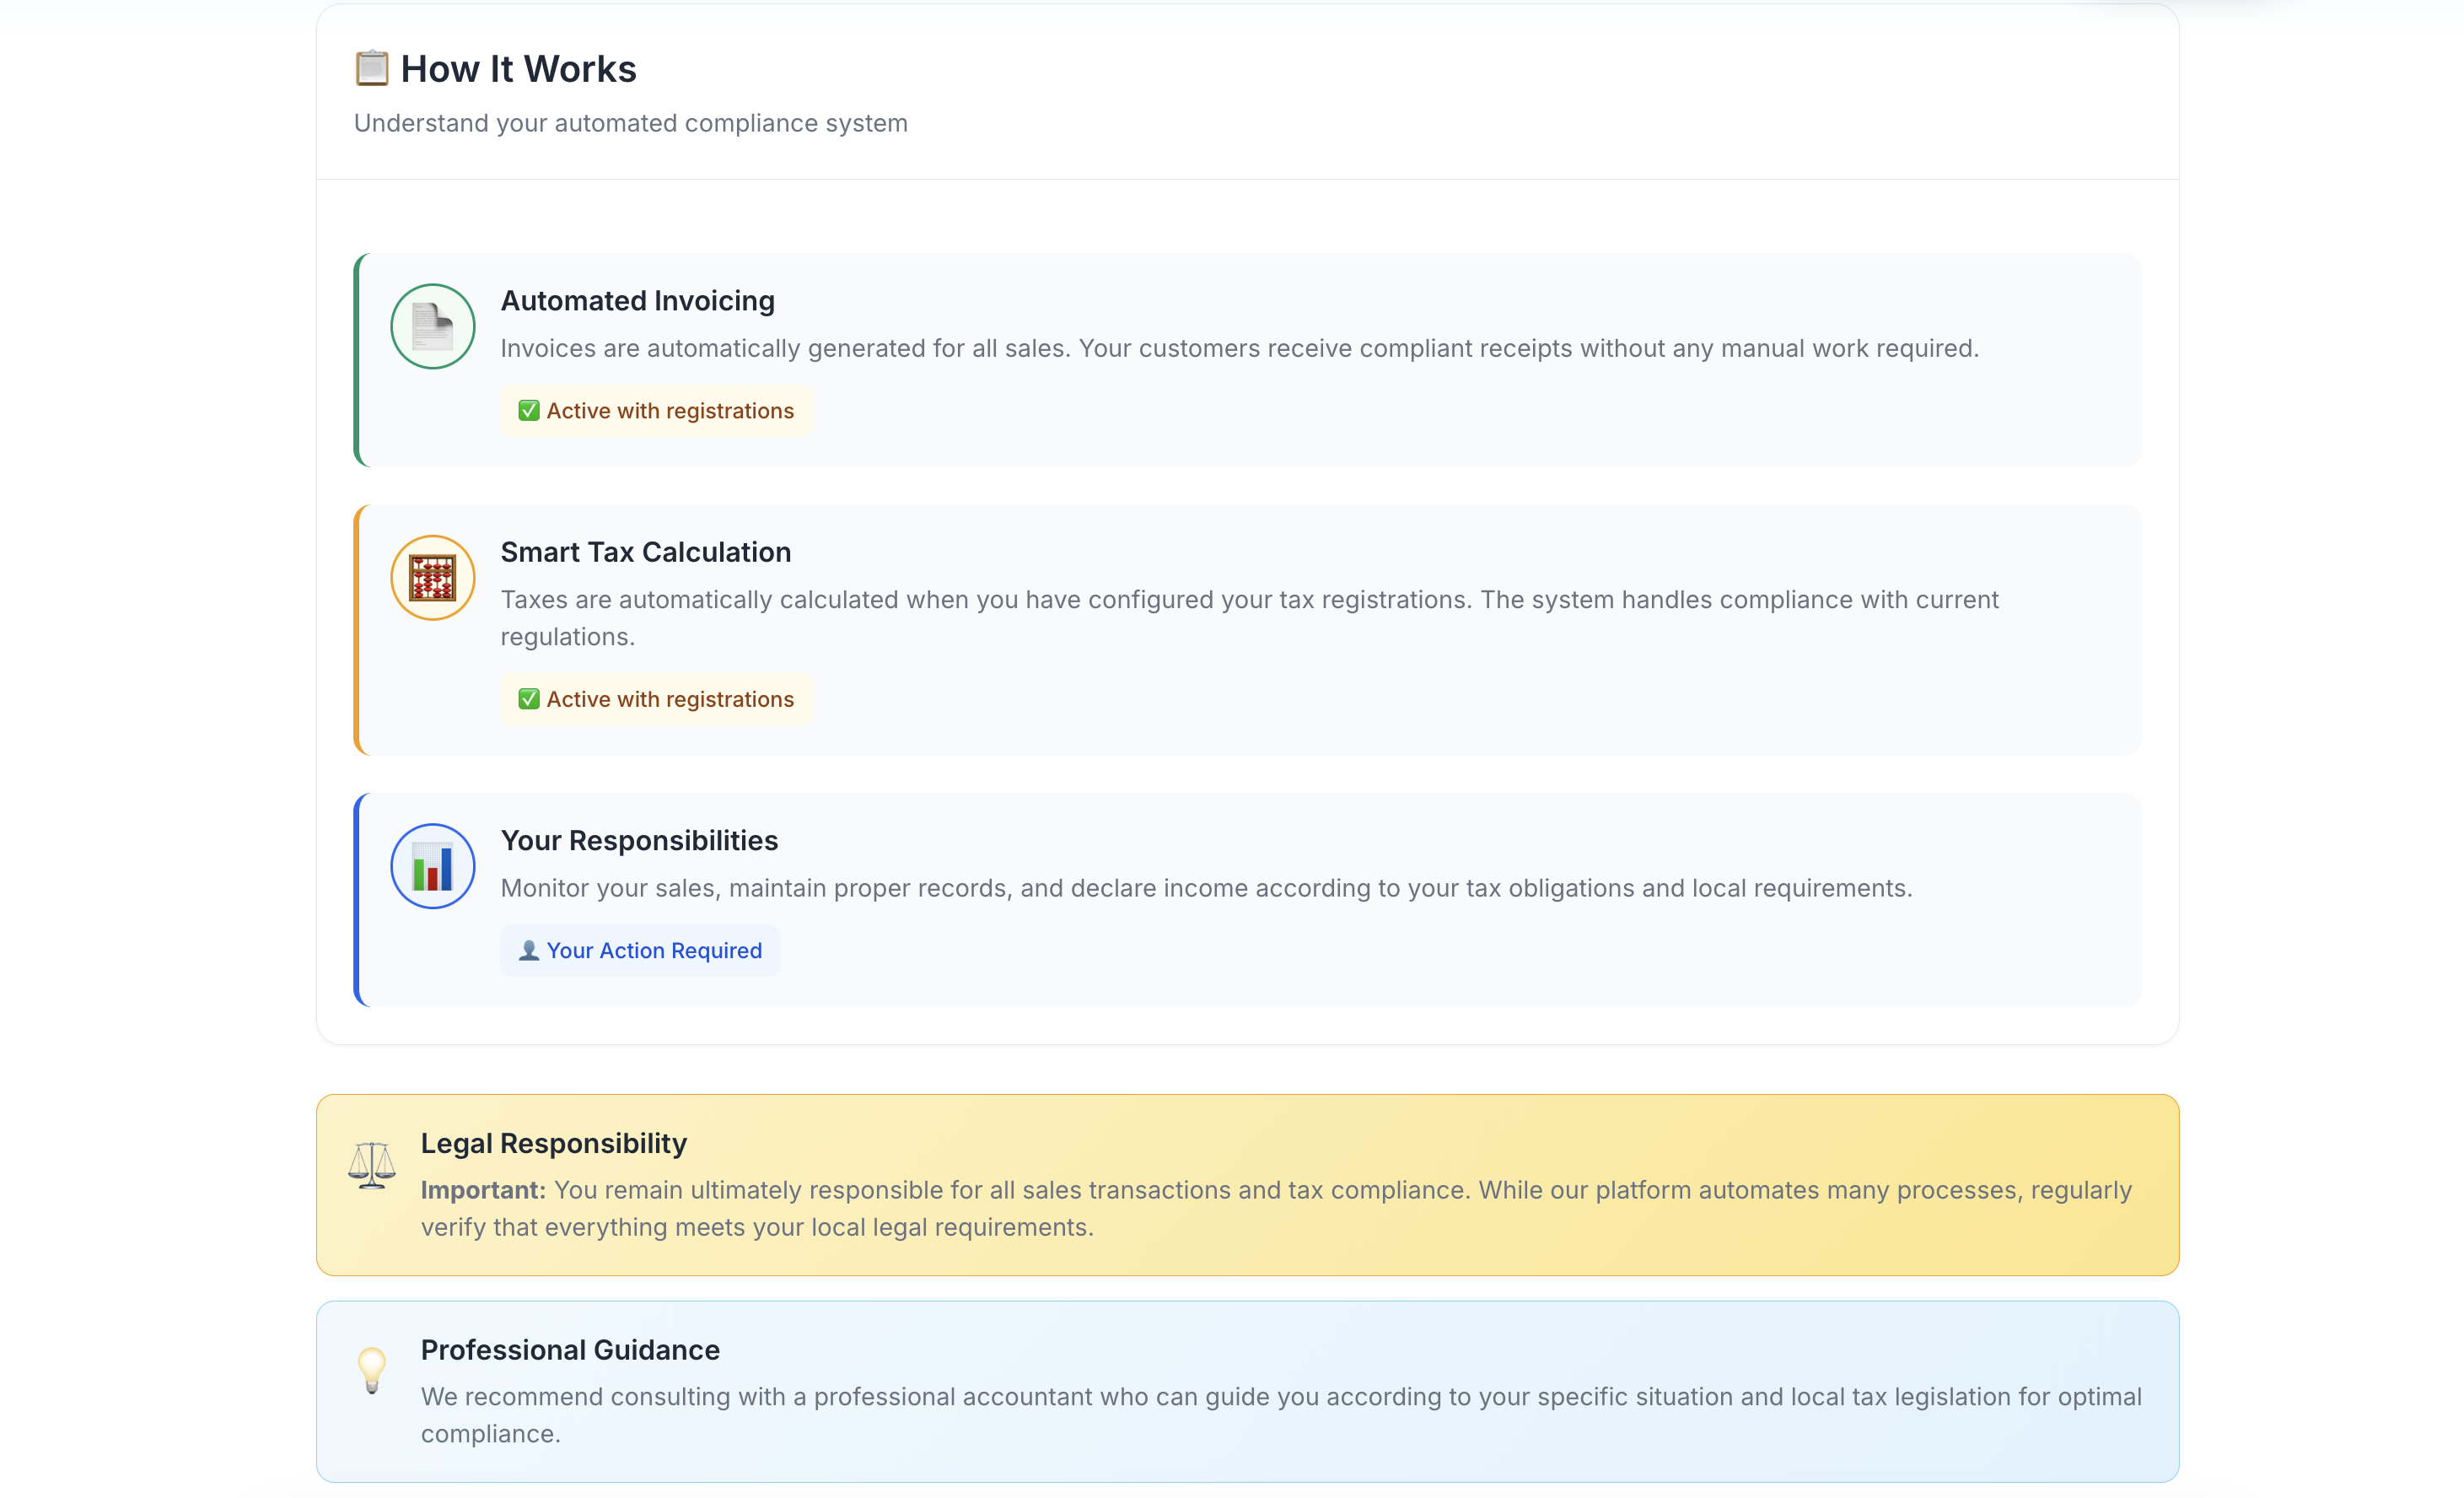Click the subtitle under How It Works

[x=630, y=123]
